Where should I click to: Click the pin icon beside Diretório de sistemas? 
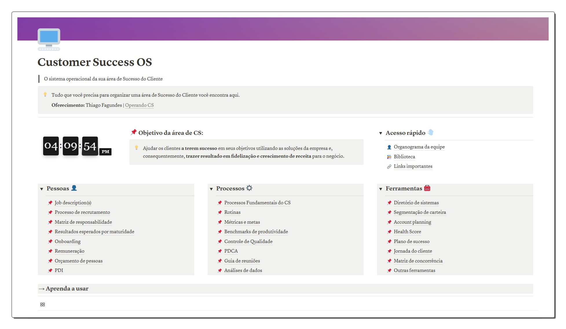pyautogui.click(x=389, y=203)
